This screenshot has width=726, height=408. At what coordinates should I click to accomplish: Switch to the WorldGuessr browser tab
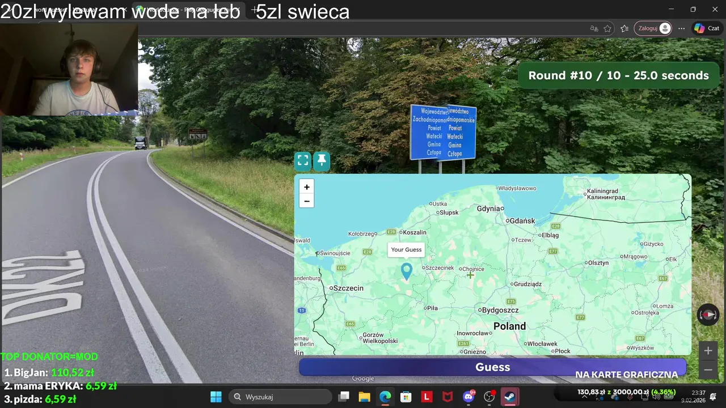tap(187, 10)
